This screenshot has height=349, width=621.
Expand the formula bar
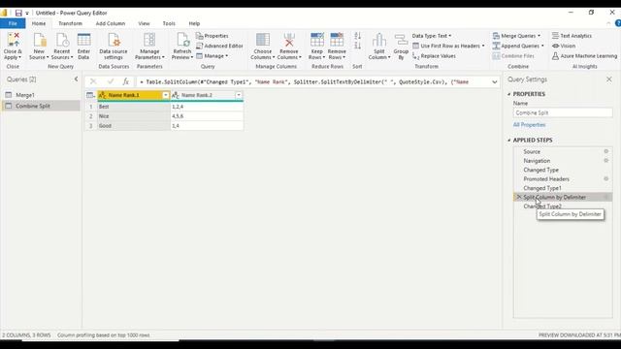coord(495,81)
